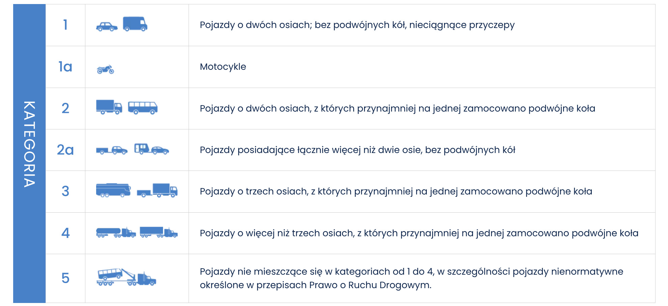668x306 pixels.
Task: Select the car towing caravan icon
Action: coord(151,149)
